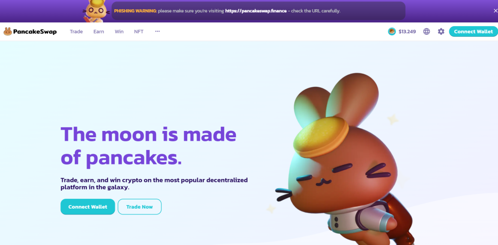Screen dimensions: 498x245
Task: Expand the three-dots more menu
Action: pyautogui.click(x=158, y=32)
